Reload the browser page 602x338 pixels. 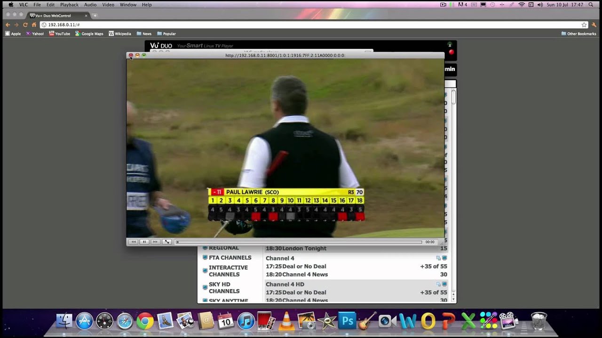coord(25,24)
